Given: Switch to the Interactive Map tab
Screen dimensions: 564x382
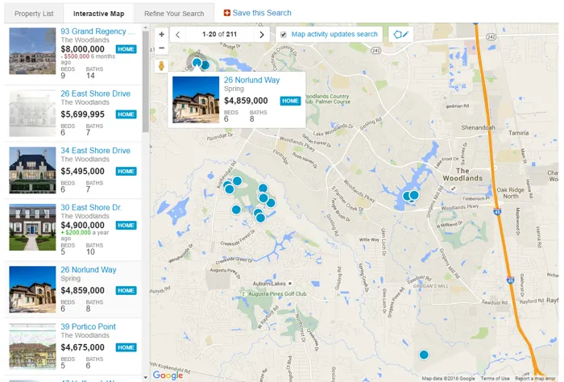Looking at the screenshot, I should click(x=98, y=14).
